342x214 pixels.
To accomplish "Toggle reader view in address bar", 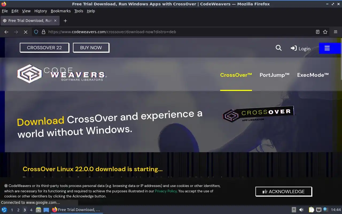I will pyautogui.click(x=318, y=32).
